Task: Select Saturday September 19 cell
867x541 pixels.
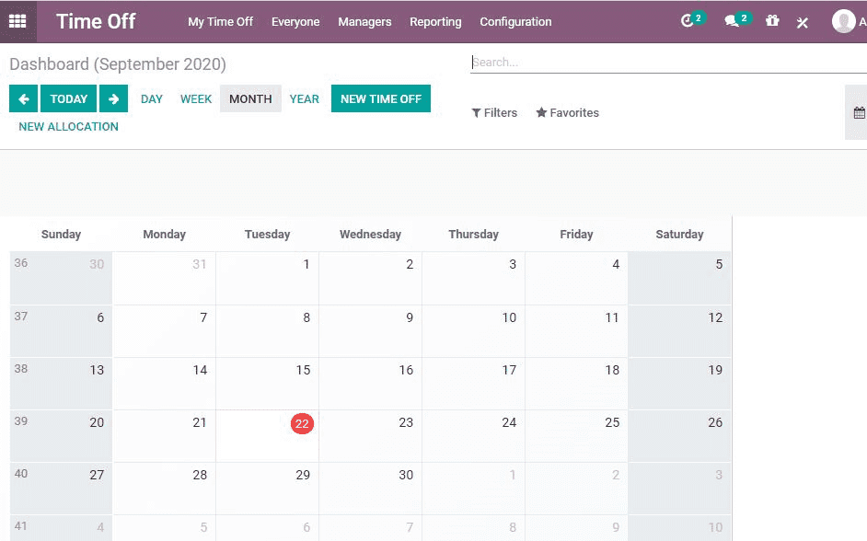Action: [679, 384]
